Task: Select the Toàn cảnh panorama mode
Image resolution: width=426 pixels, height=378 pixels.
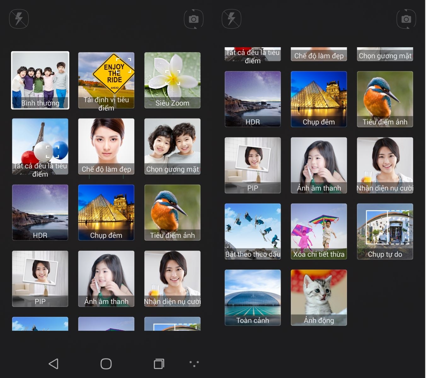Action: [253, 298]
